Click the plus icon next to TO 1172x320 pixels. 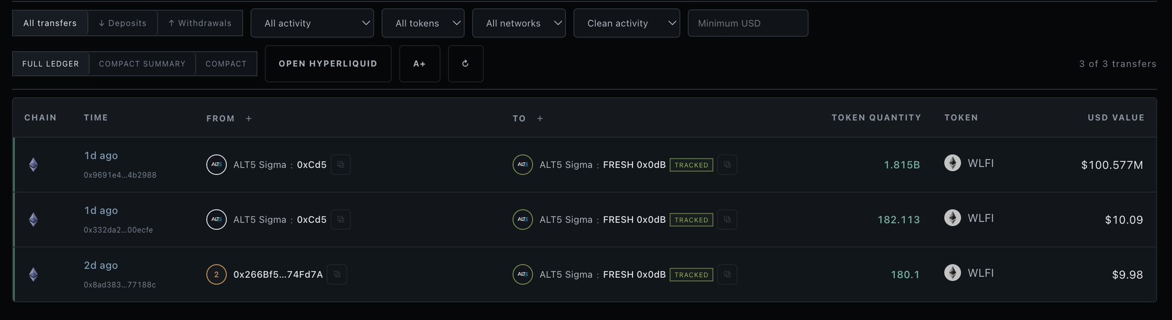tap(540, 118)
